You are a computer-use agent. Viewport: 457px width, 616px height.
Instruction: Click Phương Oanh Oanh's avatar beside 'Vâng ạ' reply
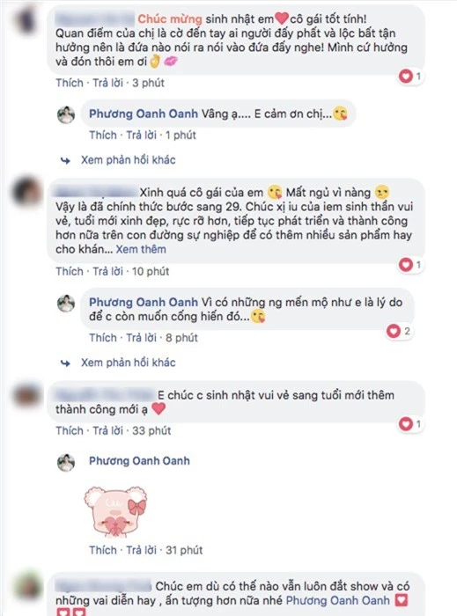66,115
